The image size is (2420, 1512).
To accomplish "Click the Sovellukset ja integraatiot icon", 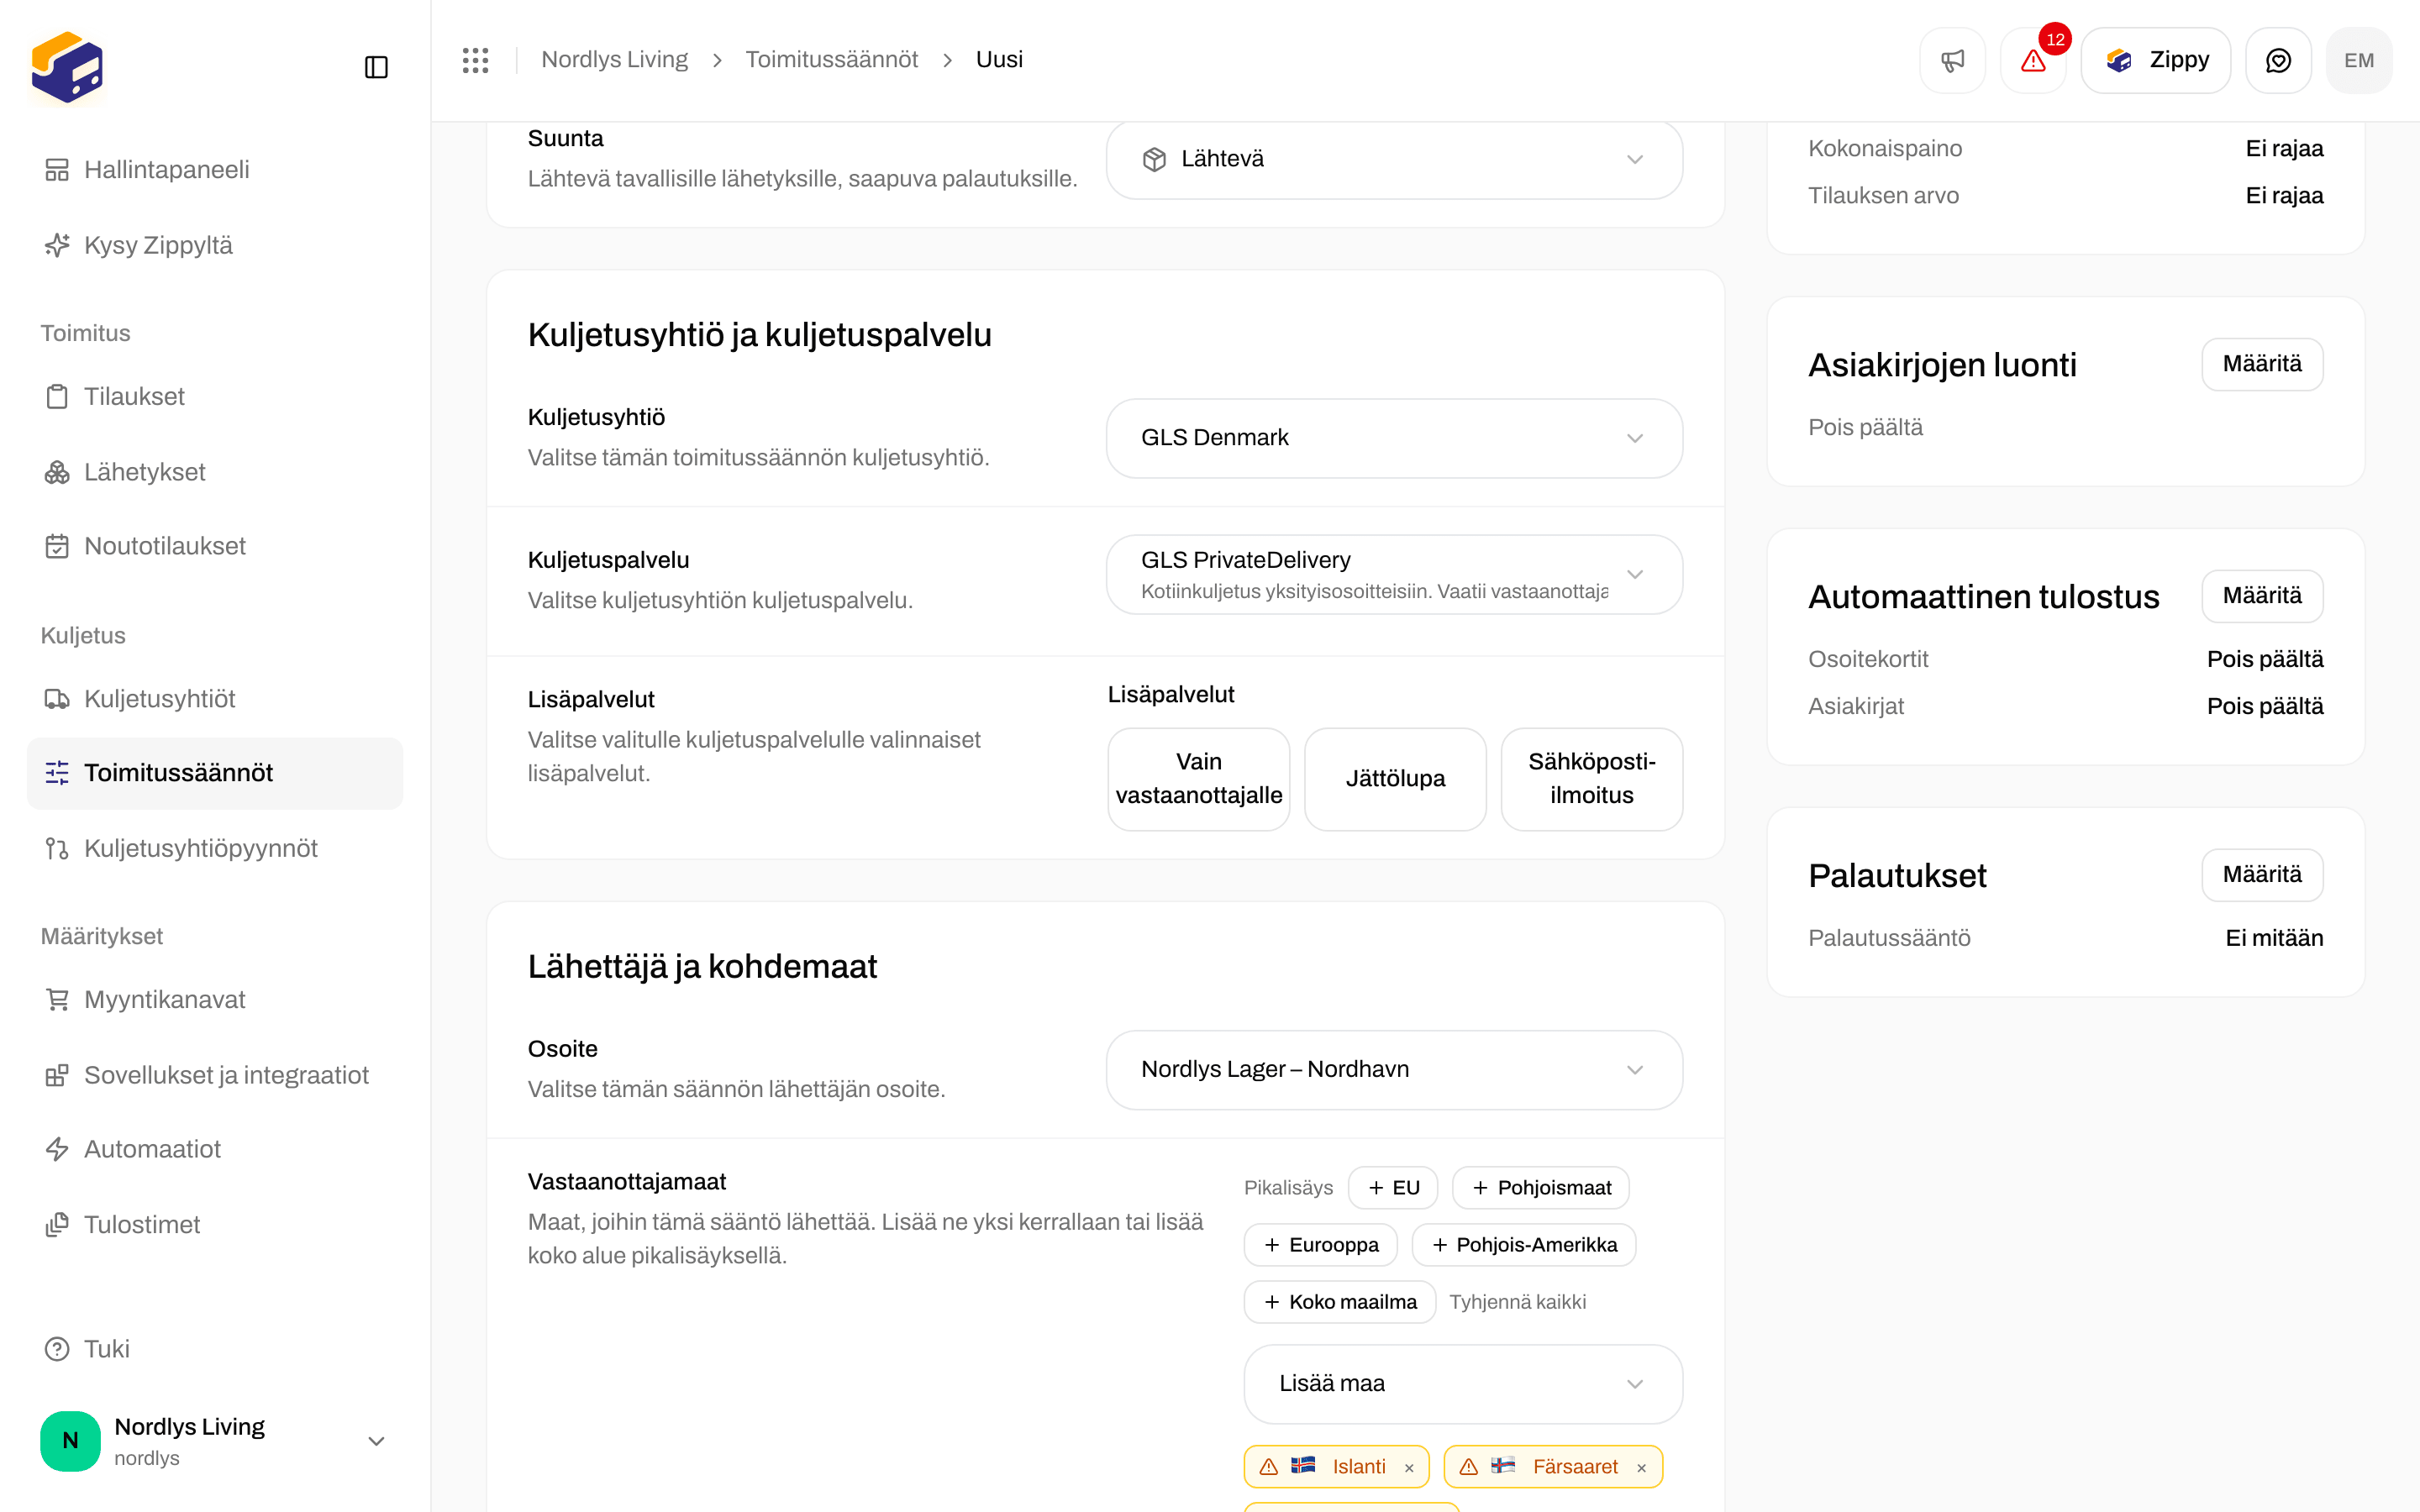I will pos(57,1075).
